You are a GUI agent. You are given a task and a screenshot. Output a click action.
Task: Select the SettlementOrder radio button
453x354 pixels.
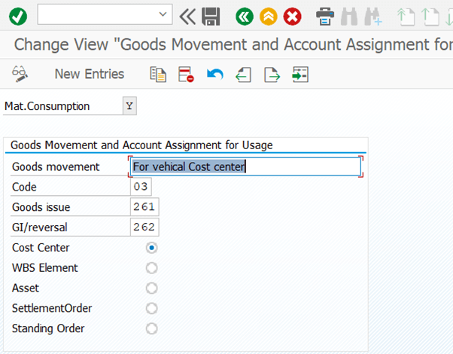[x=152, y=308]
